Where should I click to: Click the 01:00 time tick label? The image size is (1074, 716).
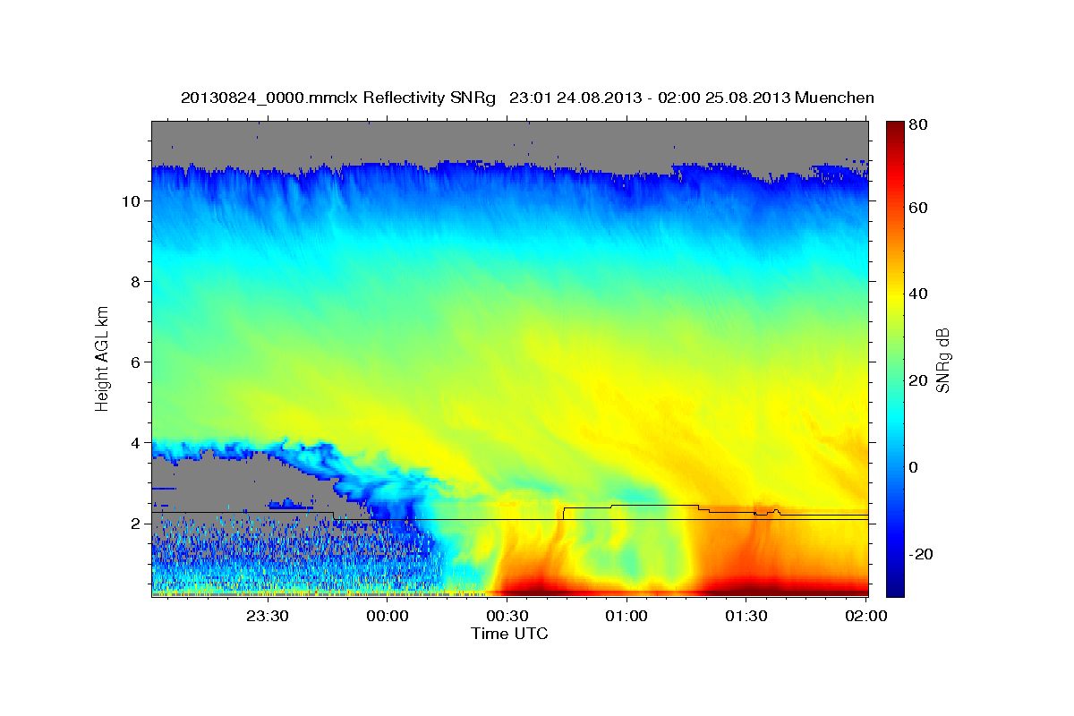(x=626, y=616)
